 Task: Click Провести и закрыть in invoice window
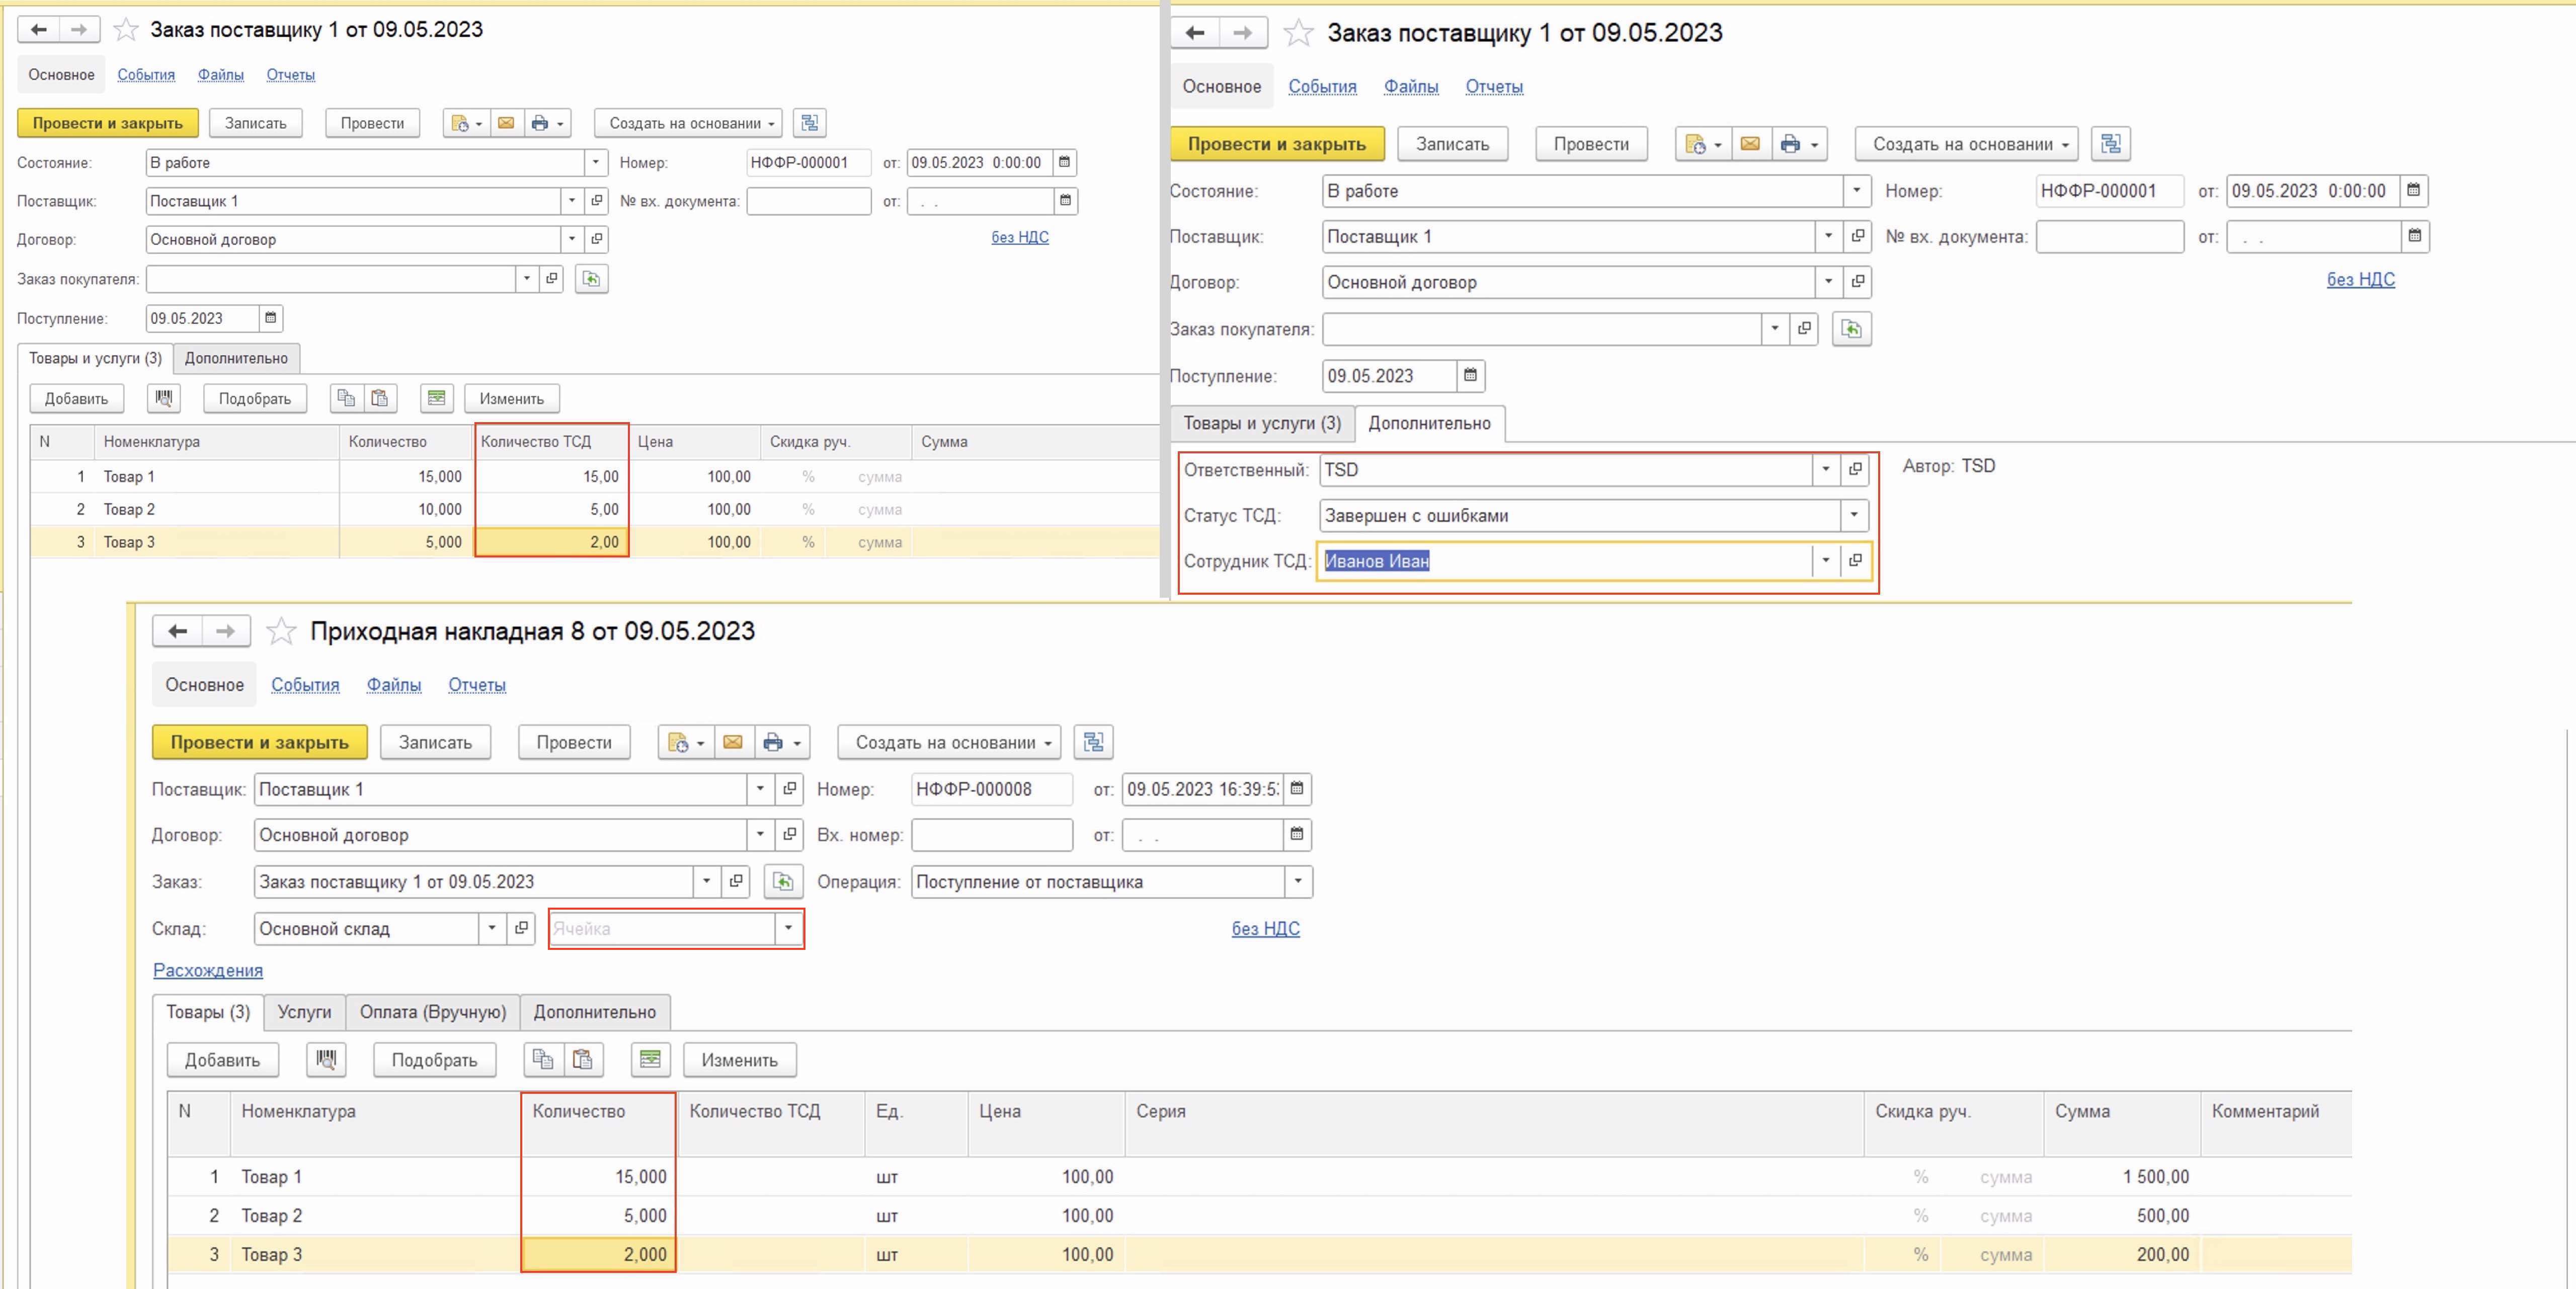(x=260, y=742)
